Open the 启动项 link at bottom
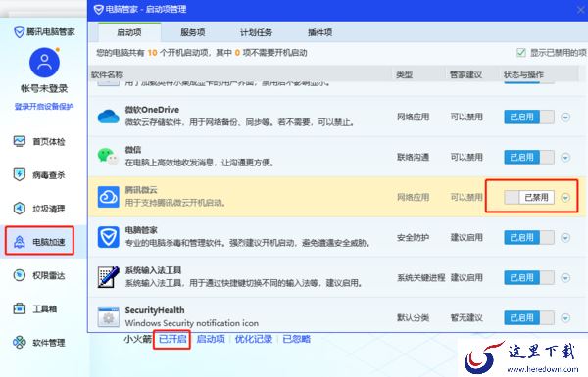 point(211,339)
